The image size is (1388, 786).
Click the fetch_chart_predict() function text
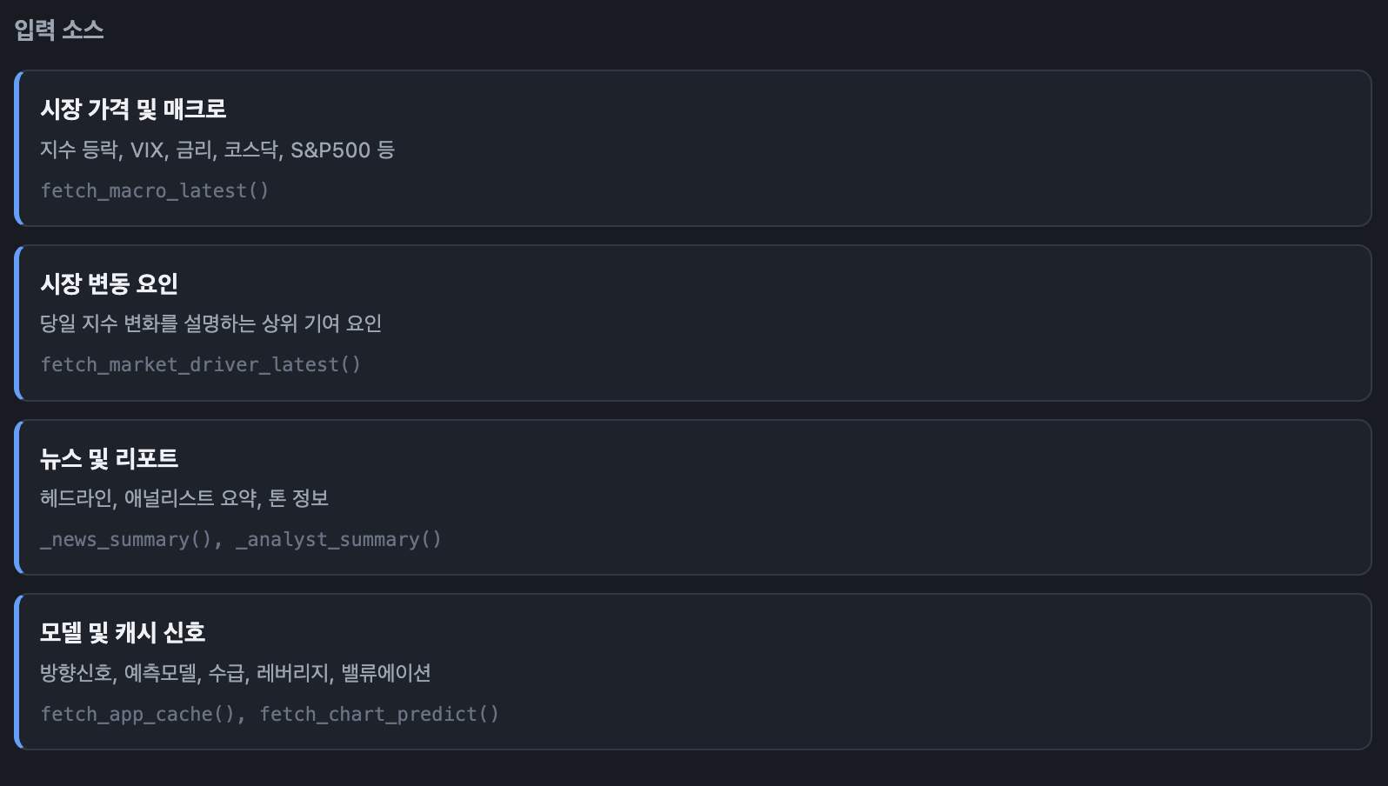pyautogui.click(x=379, y=714)
